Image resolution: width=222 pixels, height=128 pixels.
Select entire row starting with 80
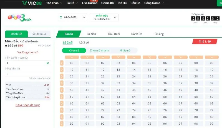coord(62,117)
